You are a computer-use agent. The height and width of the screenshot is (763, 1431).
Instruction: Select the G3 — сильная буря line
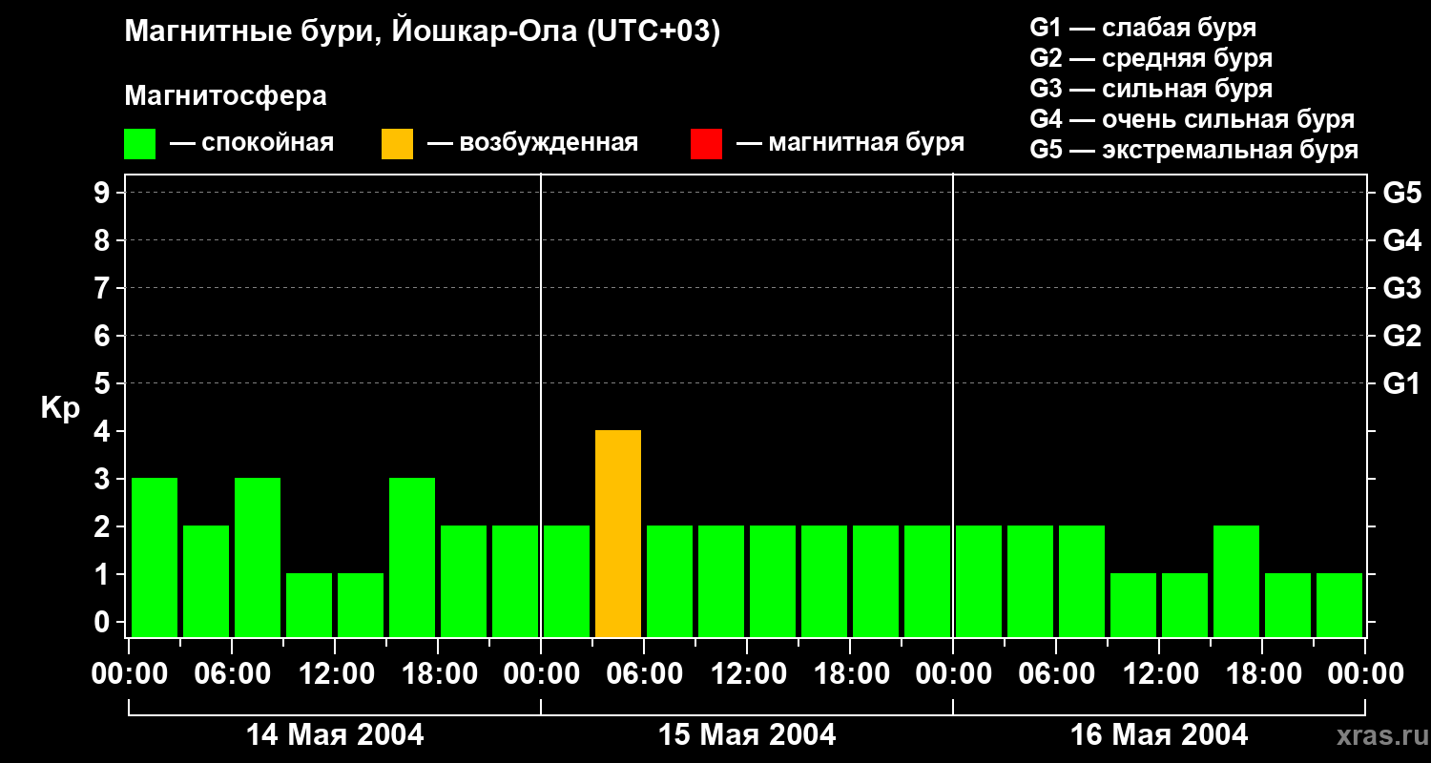1151,89
